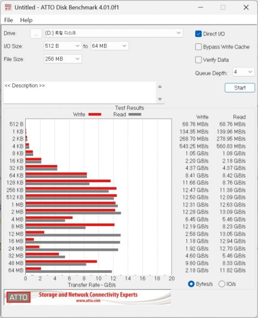Click the 128 KB write value 11.66 GB/s
The width and height of the screenshot is (258, 318).
(x=195, y=183)
